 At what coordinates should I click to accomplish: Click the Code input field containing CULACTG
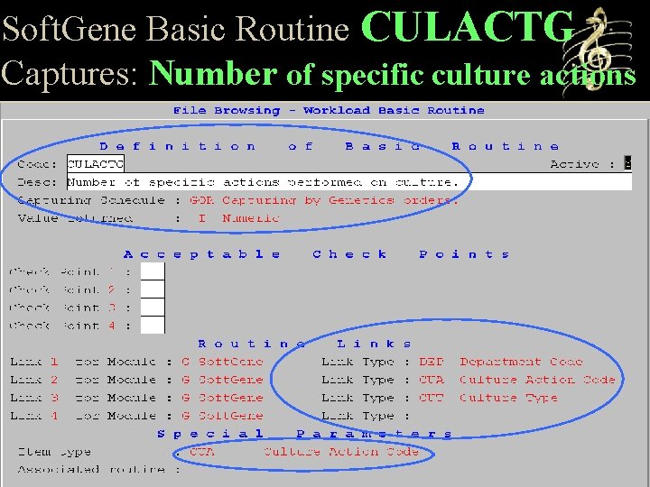tap(96, 164)
